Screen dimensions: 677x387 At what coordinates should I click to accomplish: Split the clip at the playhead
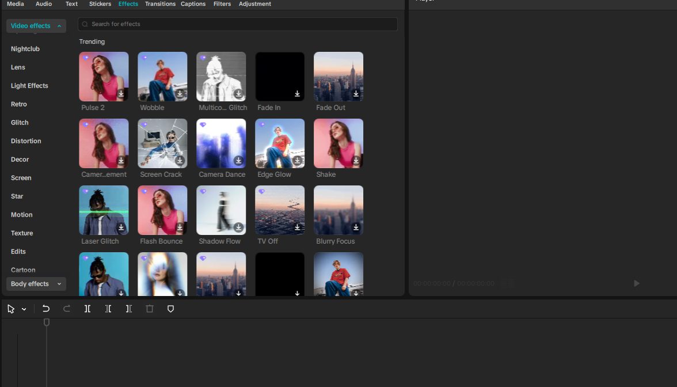[88, 308]
